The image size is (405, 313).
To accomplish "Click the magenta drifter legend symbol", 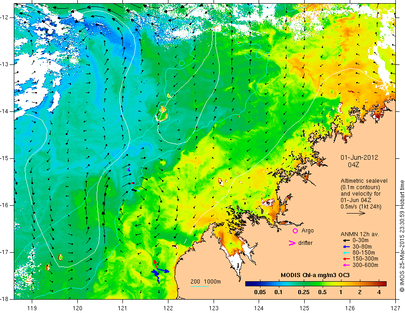I will (292, 243).
